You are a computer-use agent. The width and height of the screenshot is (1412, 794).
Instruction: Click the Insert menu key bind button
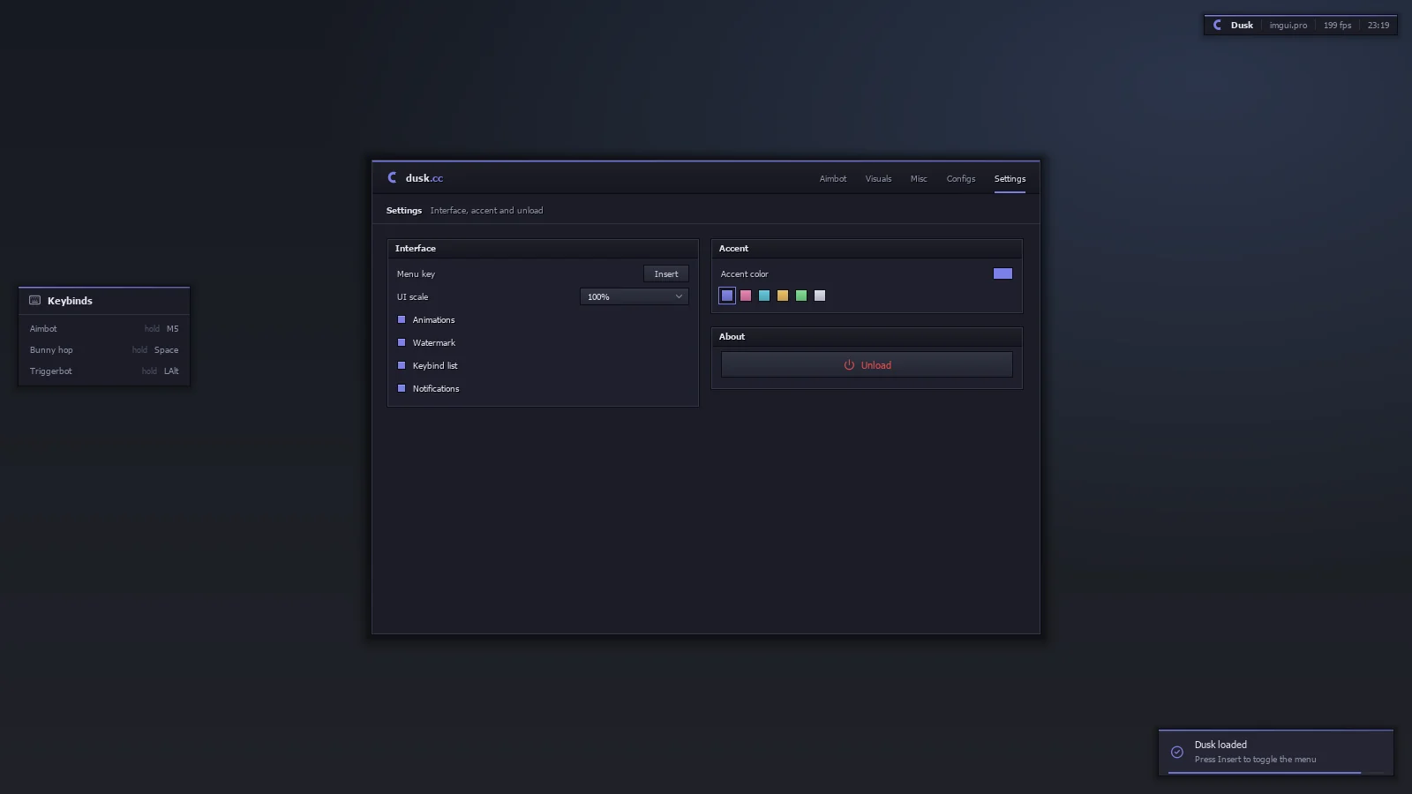(666, 273)
